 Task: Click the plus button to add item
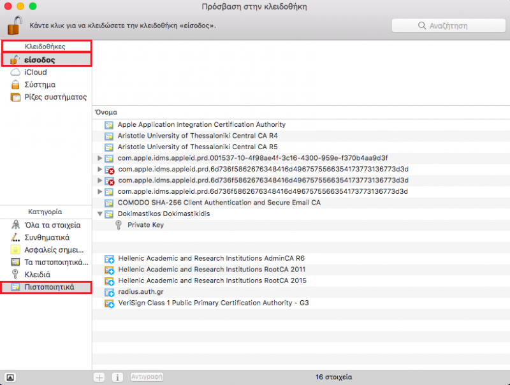pos(99,377)
